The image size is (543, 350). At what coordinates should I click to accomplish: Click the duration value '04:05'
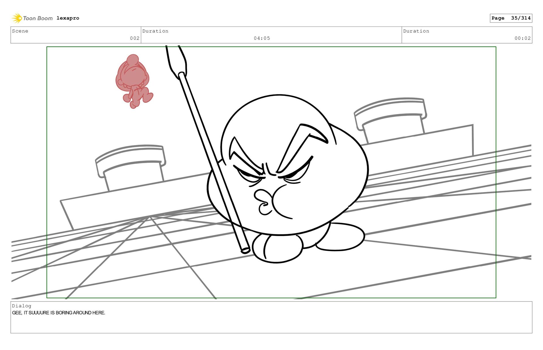click(262, 38)
